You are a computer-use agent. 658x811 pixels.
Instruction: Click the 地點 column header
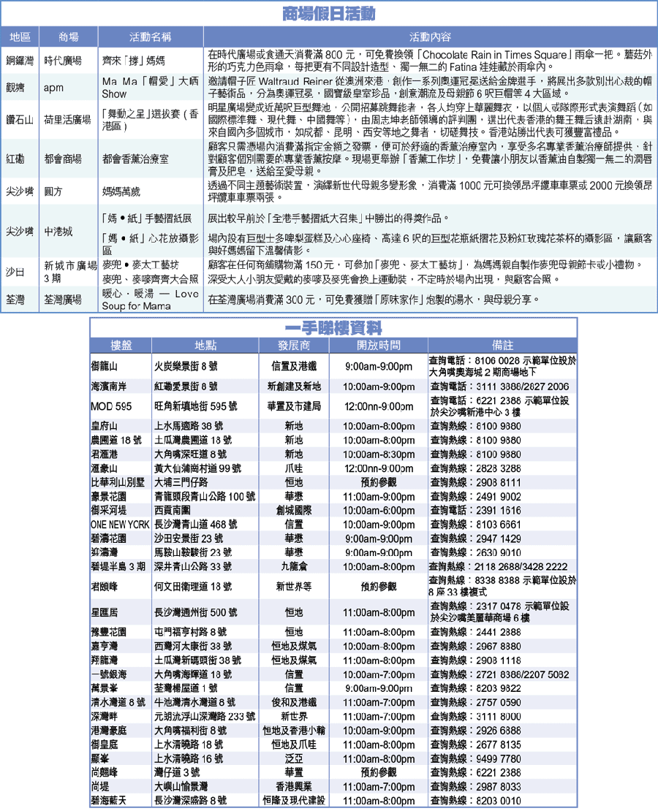click(x=205, y=346)
